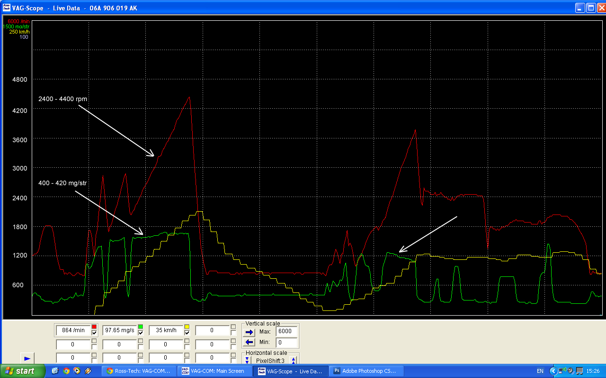Uncheck the red RPM trace checkbox
The height and width of the screenshot is (378, 606).
click(x=94, y=334)
